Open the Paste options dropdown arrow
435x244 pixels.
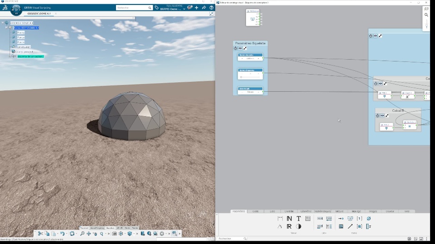[57, 234]
